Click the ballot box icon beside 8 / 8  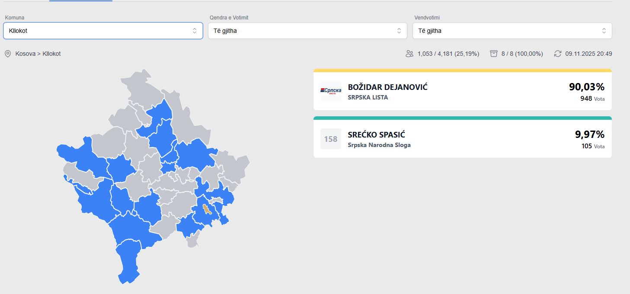(494, 54)
